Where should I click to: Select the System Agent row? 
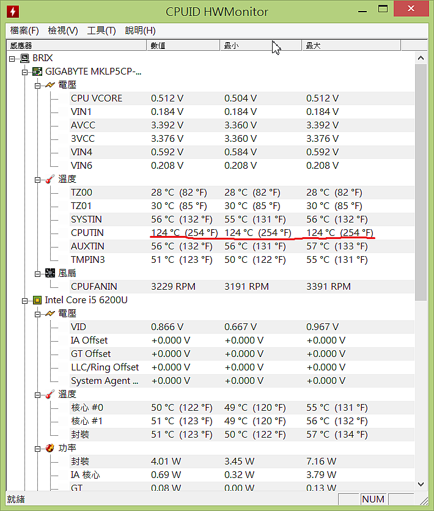point(242,381)
